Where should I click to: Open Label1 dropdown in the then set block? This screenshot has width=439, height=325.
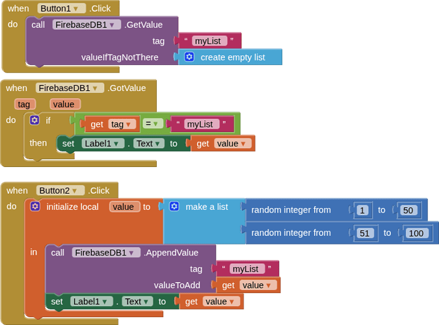[x=103, y=144]
